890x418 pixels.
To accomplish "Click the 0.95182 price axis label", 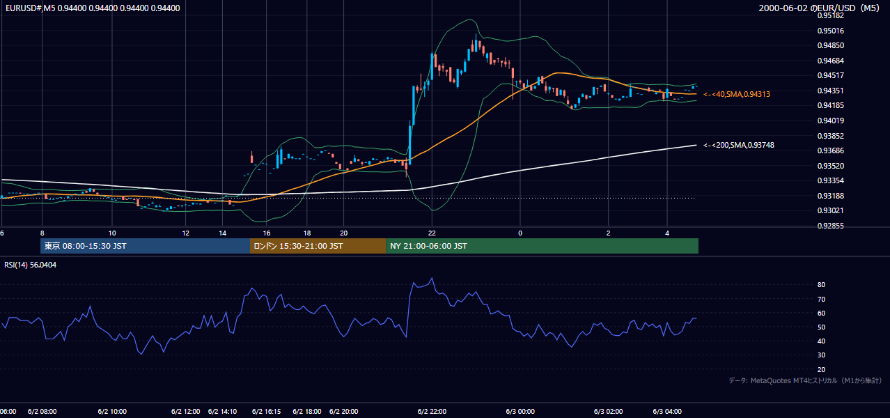I will tap(831, 15).
